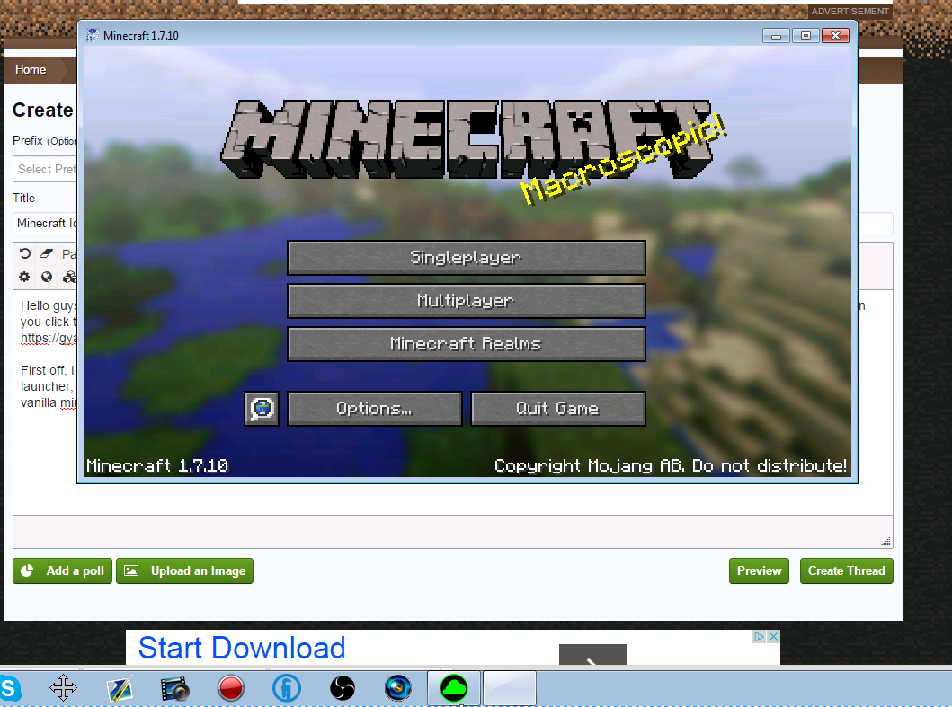Open Skype from the taskbar
Screen dimensions: 952x707
(10, 689)
